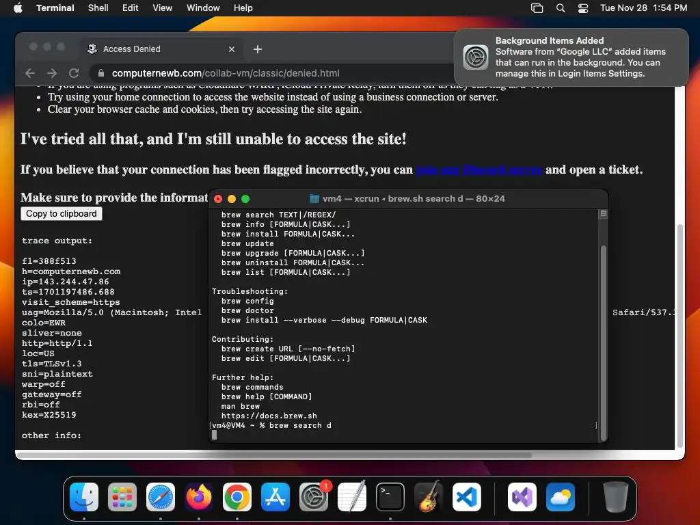Image resolution: width=700 pixels, height=525 pixels.
Task: Click the 'brew search d' prompt line
Action: (x=271, y=425)
